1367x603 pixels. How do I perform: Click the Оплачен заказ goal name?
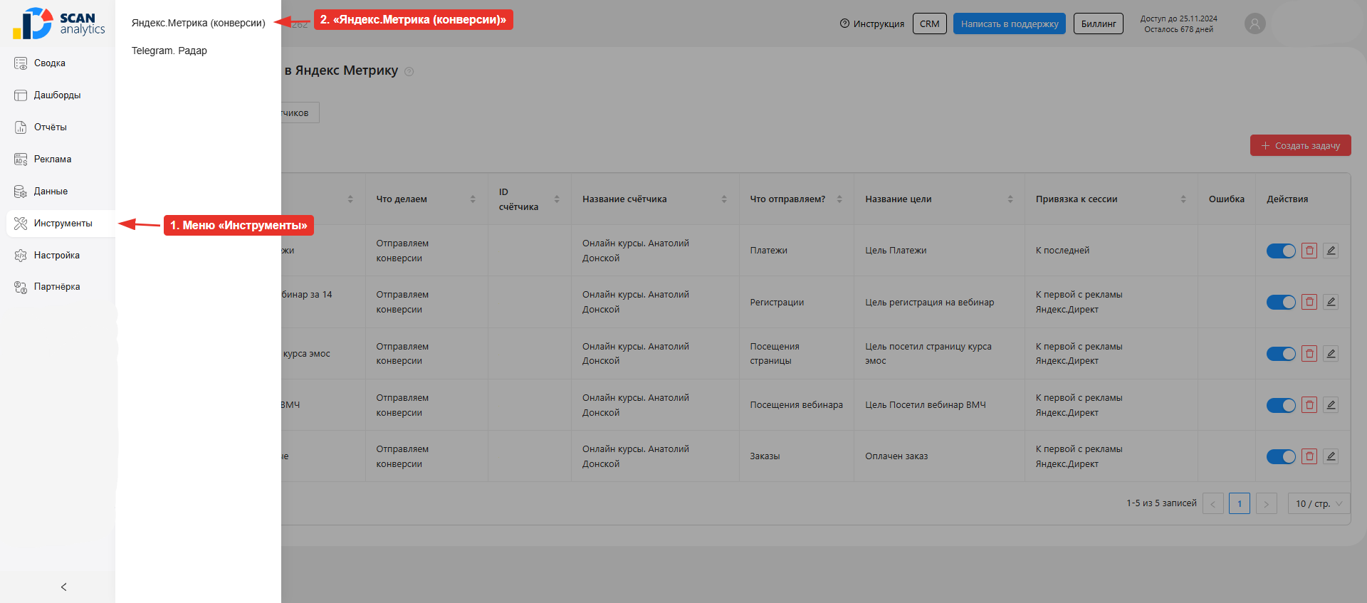896,456
